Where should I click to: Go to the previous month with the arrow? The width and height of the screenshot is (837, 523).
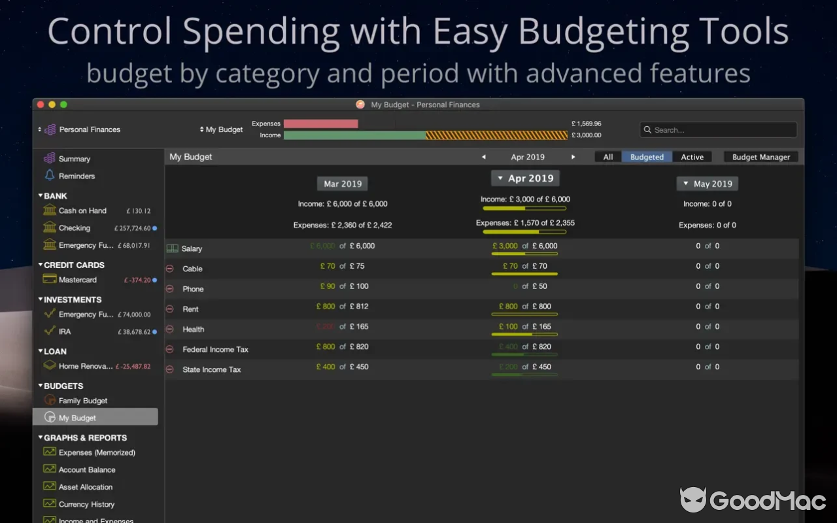pyautogui.click(x=483, y=156)
